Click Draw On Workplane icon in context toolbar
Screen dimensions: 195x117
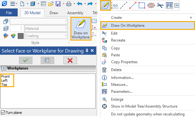(105, 5)
